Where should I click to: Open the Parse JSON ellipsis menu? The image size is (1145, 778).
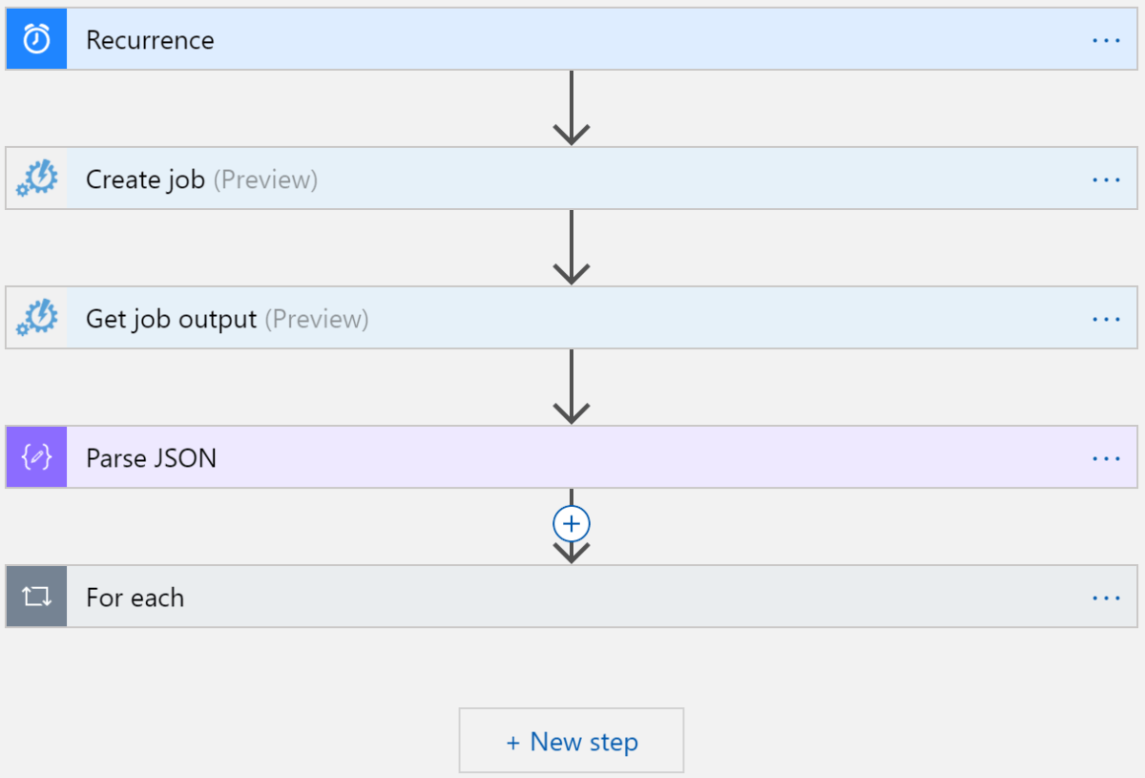point(1106,457)
